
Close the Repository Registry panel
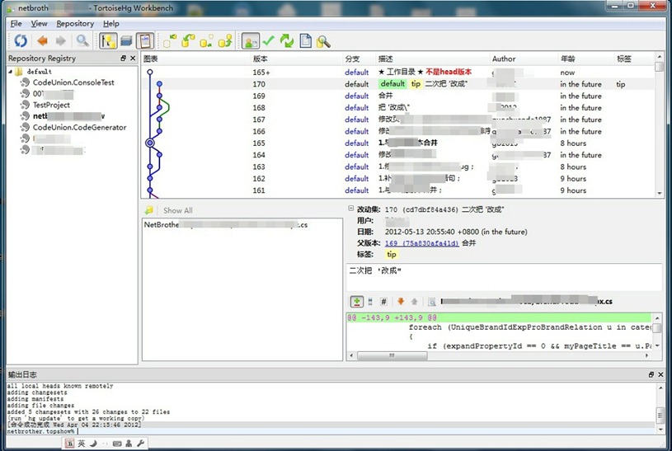coord(133,58)
